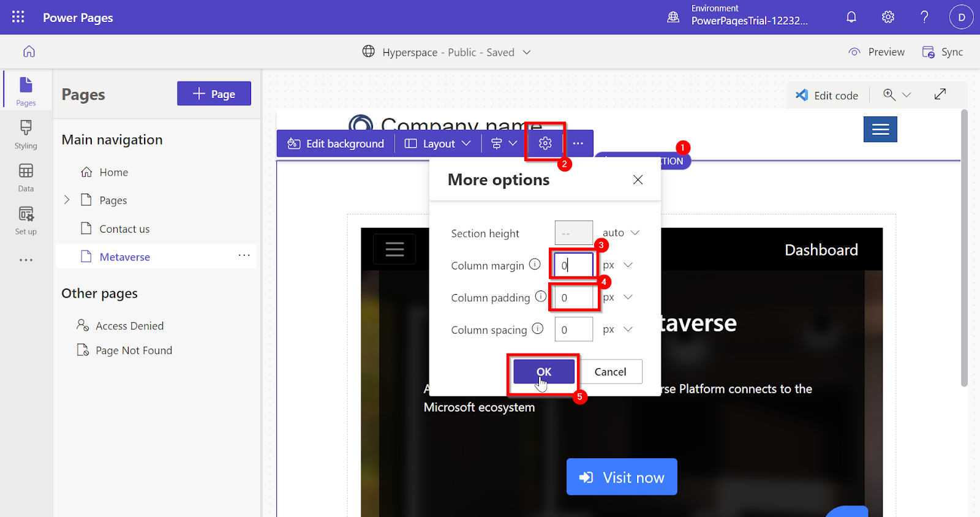Click Cancel in More options
This screenshot has width=980, height=517.
click(610, 371)
